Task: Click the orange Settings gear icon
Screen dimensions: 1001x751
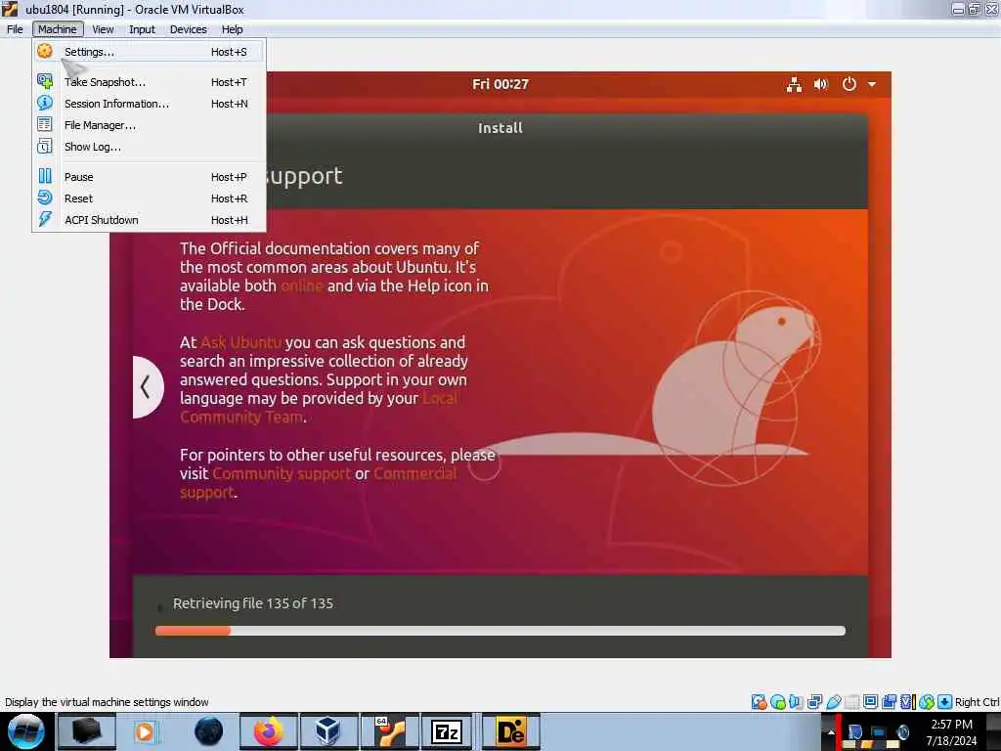Action: point(45,51)
